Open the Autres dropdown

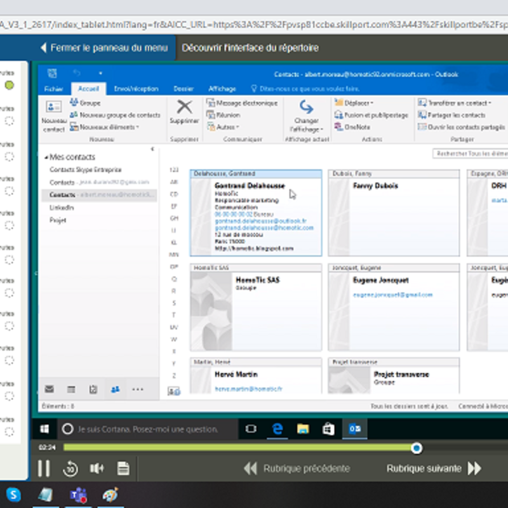click(223, 127)
